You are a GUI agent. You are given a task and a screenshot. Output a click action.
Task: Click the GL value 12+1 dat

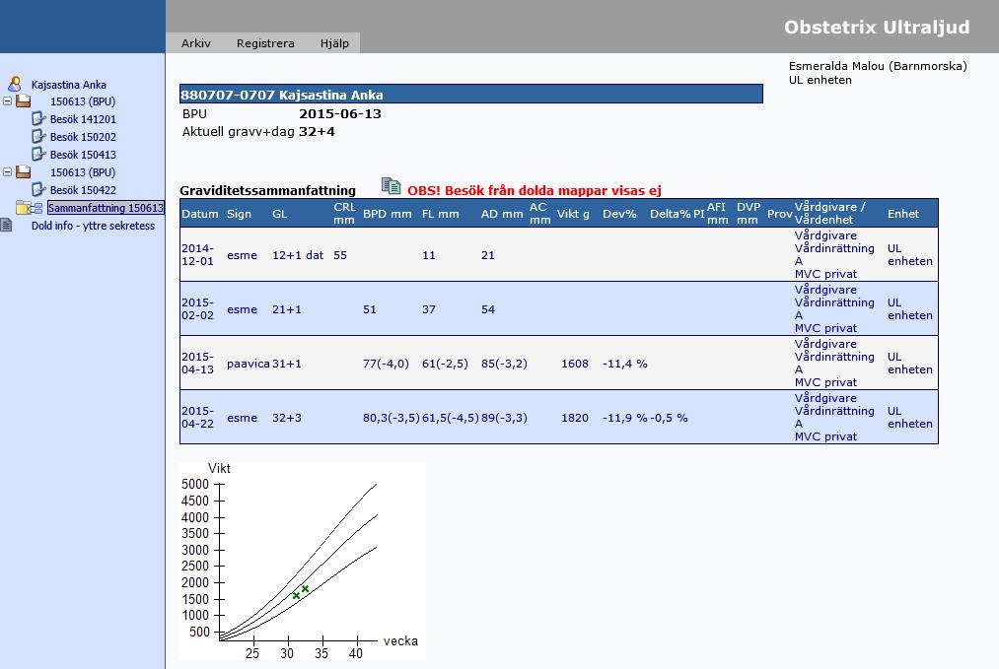298,255
